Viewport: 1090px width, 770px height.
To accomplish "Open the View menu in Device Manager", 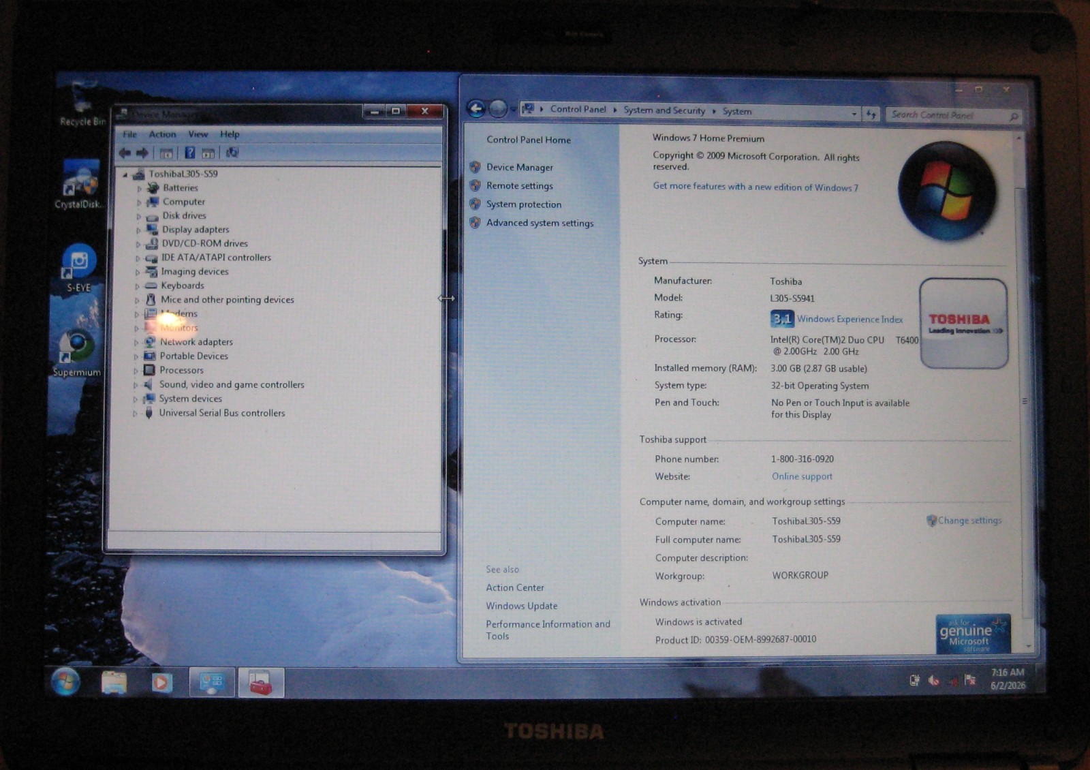I will click(198, 134).
